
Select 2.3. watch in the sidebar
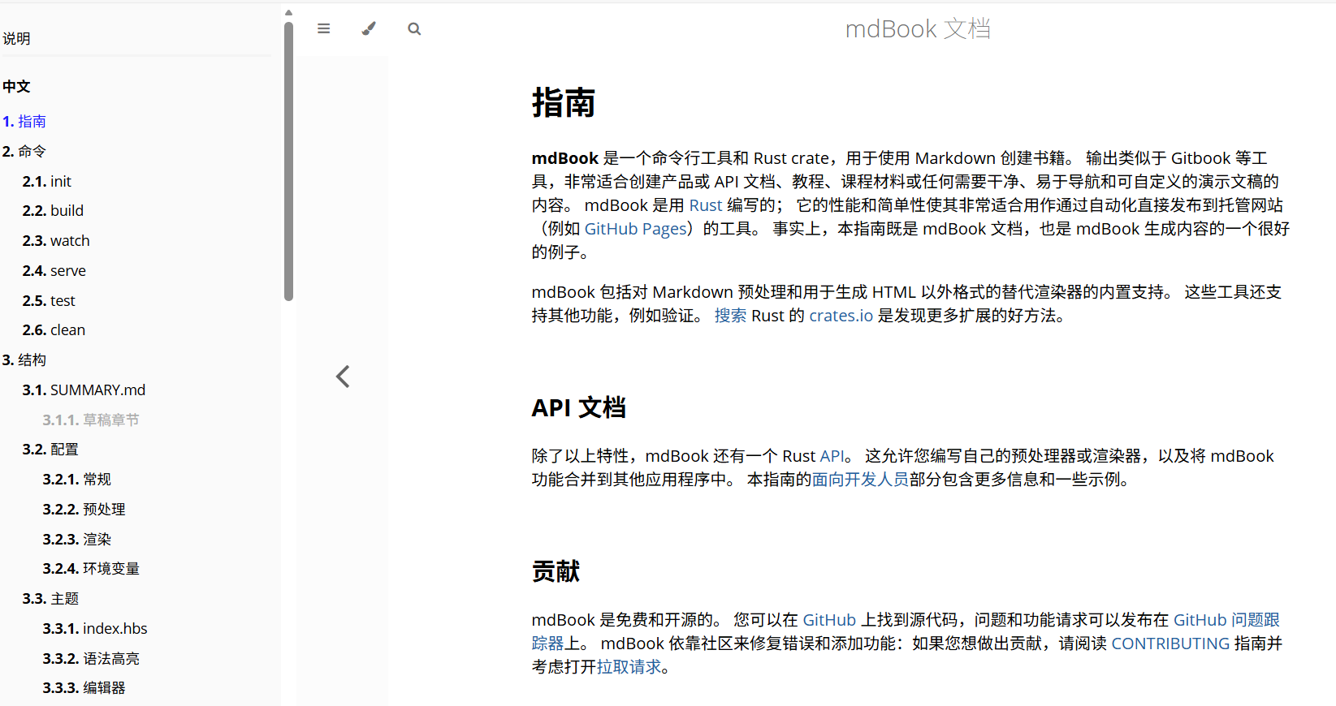pos(56,240)
